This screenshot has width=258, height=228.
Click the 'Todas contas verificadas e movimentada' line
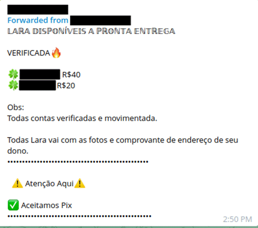click(x=82, y=118)
